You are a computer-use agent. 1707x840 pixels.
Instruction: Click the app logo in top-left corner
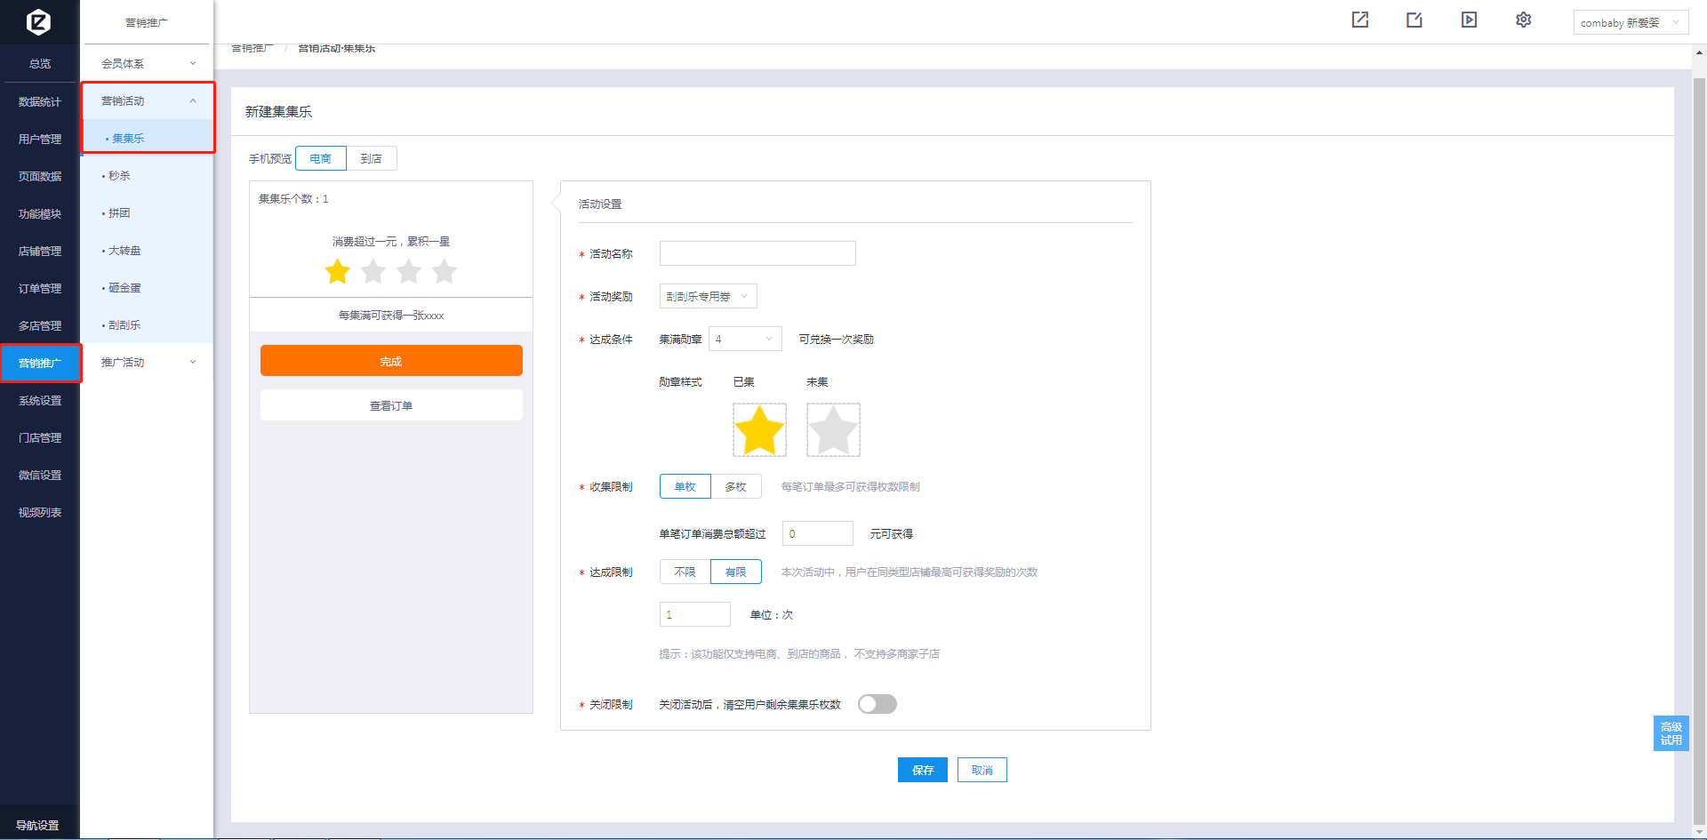point(38,21)
